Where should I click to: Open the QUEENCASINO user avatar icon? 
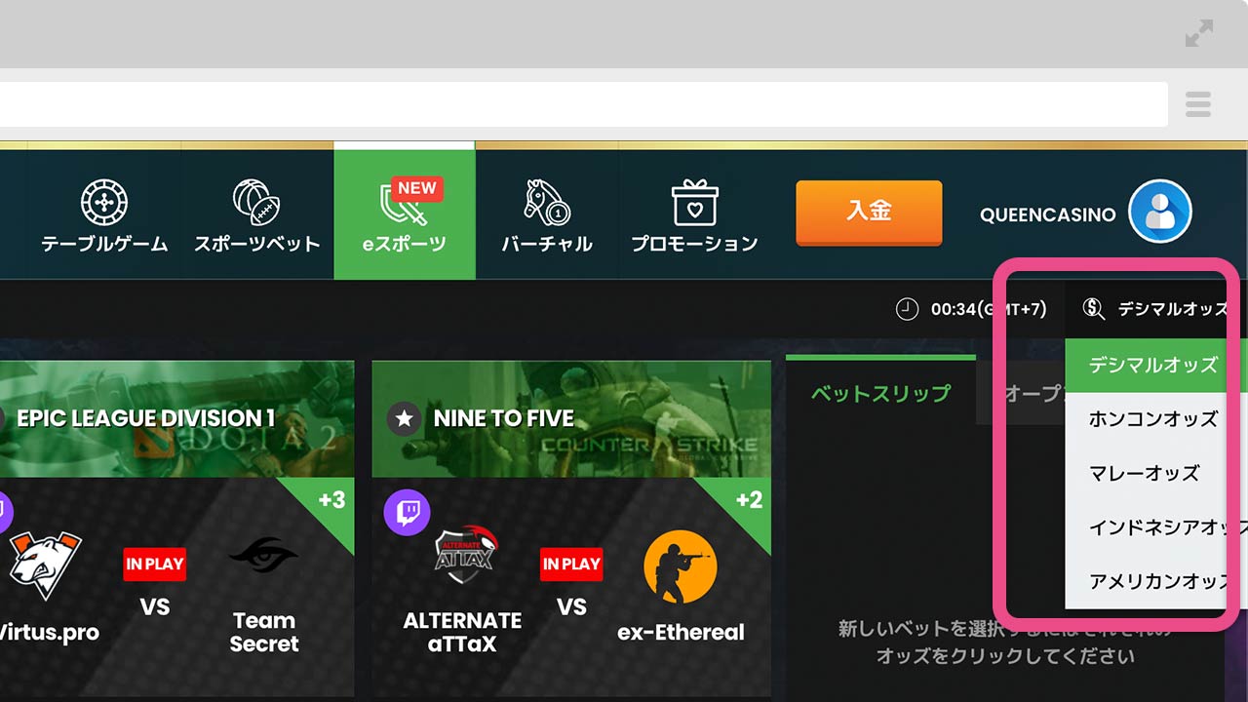tap(1160, 212)
